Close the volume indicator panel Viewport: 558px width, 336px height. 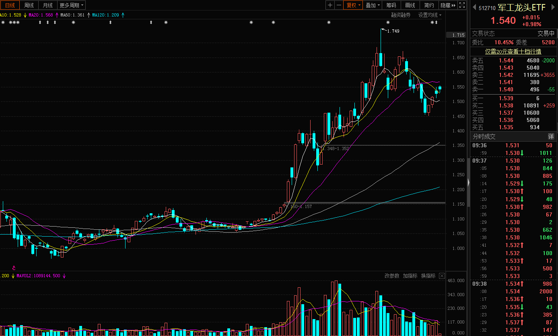coord(442,276)
